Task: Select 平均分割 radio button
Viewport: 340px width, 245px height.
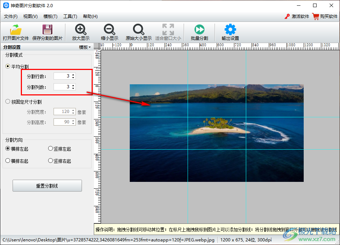Action: (x=8, y=66)
